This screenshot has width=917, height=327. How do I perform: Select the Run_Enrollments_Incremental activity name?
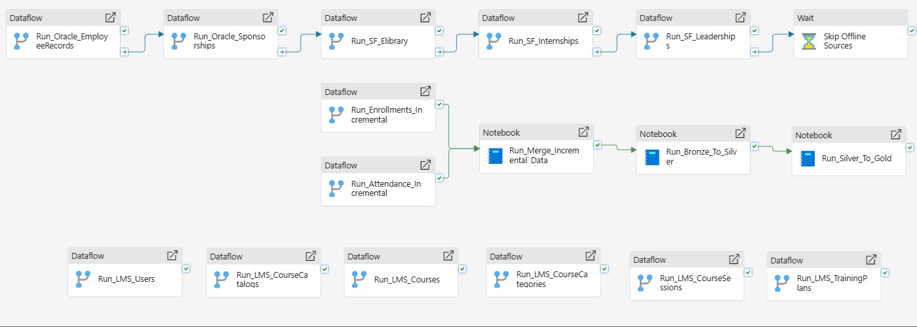click(x=386, y=115)
